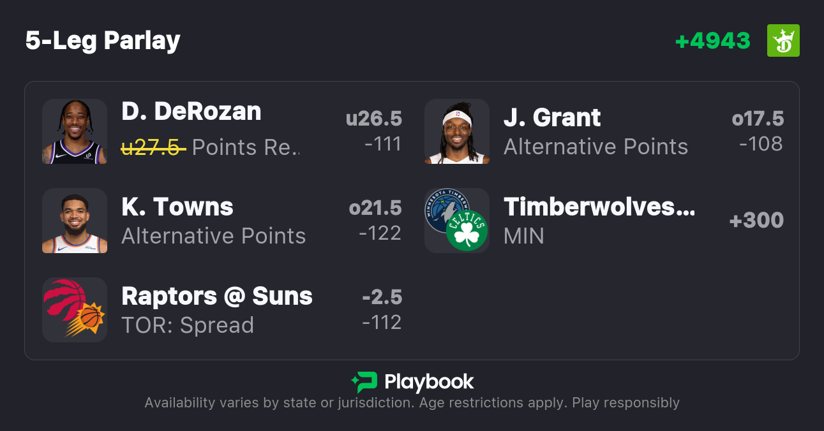Click the 5-Leg Parlay title
The image size is (824, 431).
point(103,41)
